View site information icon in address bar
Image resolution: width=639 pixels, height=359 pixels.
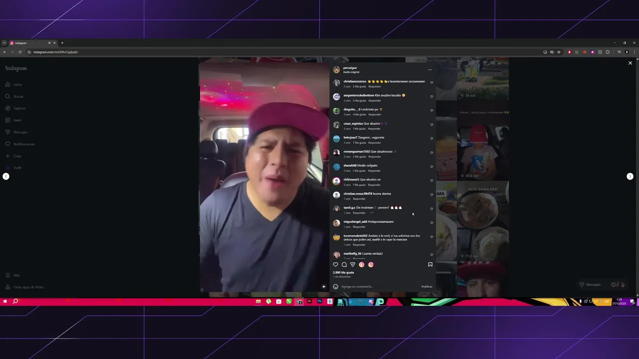point(29,52)
